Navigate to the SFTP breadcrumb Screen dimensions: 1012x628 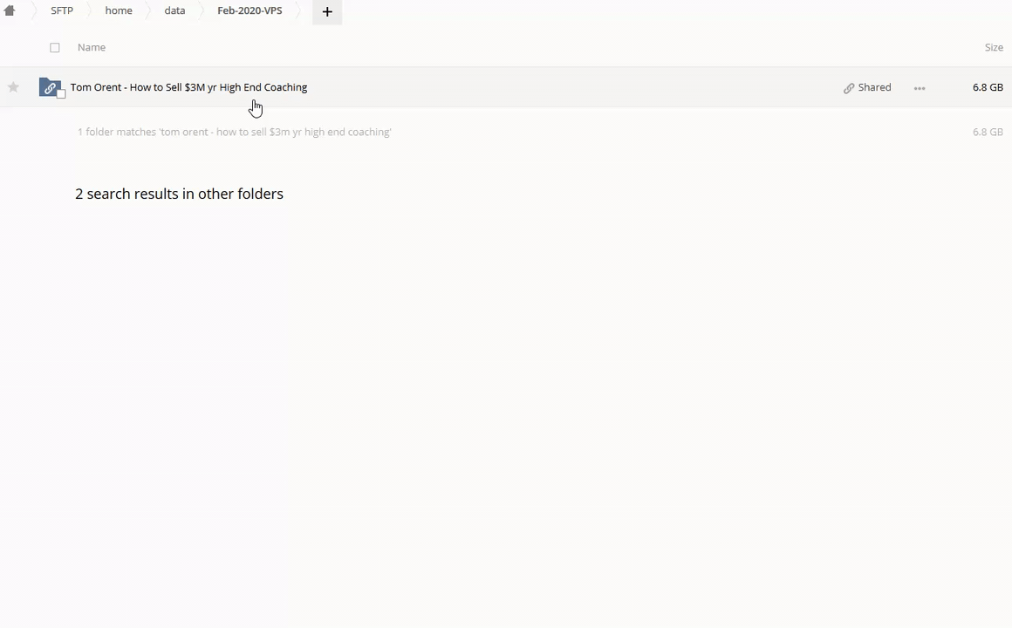pos(62,10)
